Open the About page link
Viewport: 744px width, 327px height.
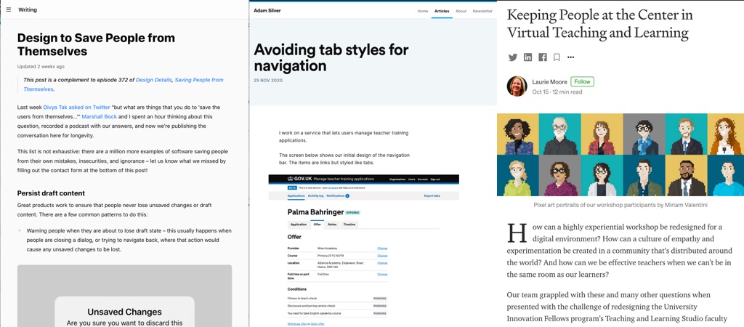461,11
